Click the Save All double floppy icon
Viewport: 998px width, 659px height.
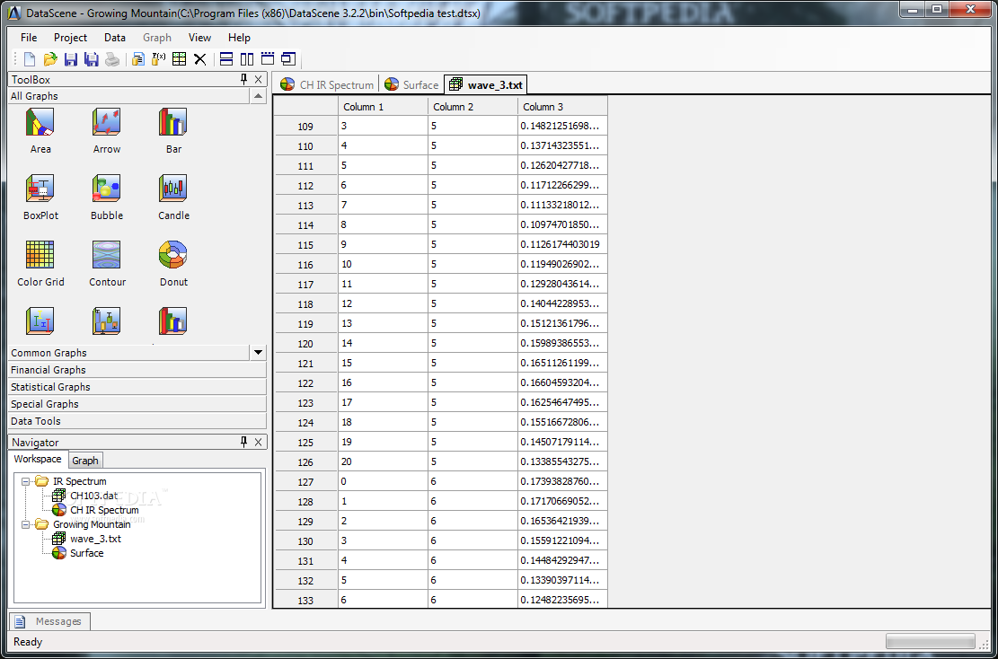pos(92,59)
